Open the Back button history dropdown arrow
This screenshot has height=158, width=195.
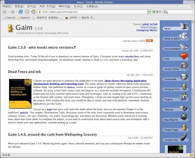pyautogui.click(x=8, y=12)
